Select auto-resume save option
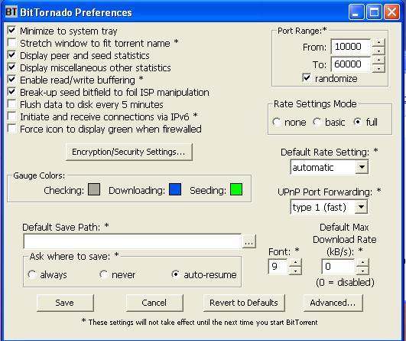The height and width of the screenshot is (341, 406). pos(176,274)
